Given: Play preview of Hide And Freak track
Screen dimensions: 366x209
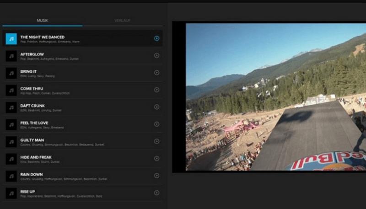Looking at the screenshot, I should pyautogui.click(x=156, y=158).
